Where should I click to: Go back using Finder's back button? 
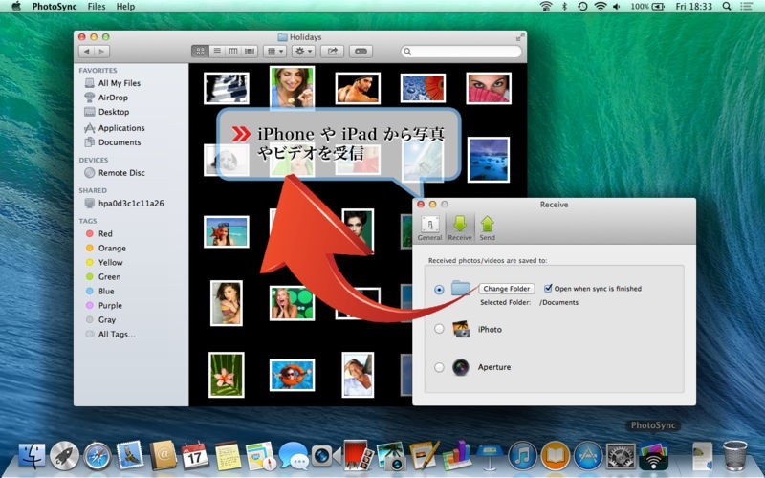pyautogui.click(x=87, y=51)
